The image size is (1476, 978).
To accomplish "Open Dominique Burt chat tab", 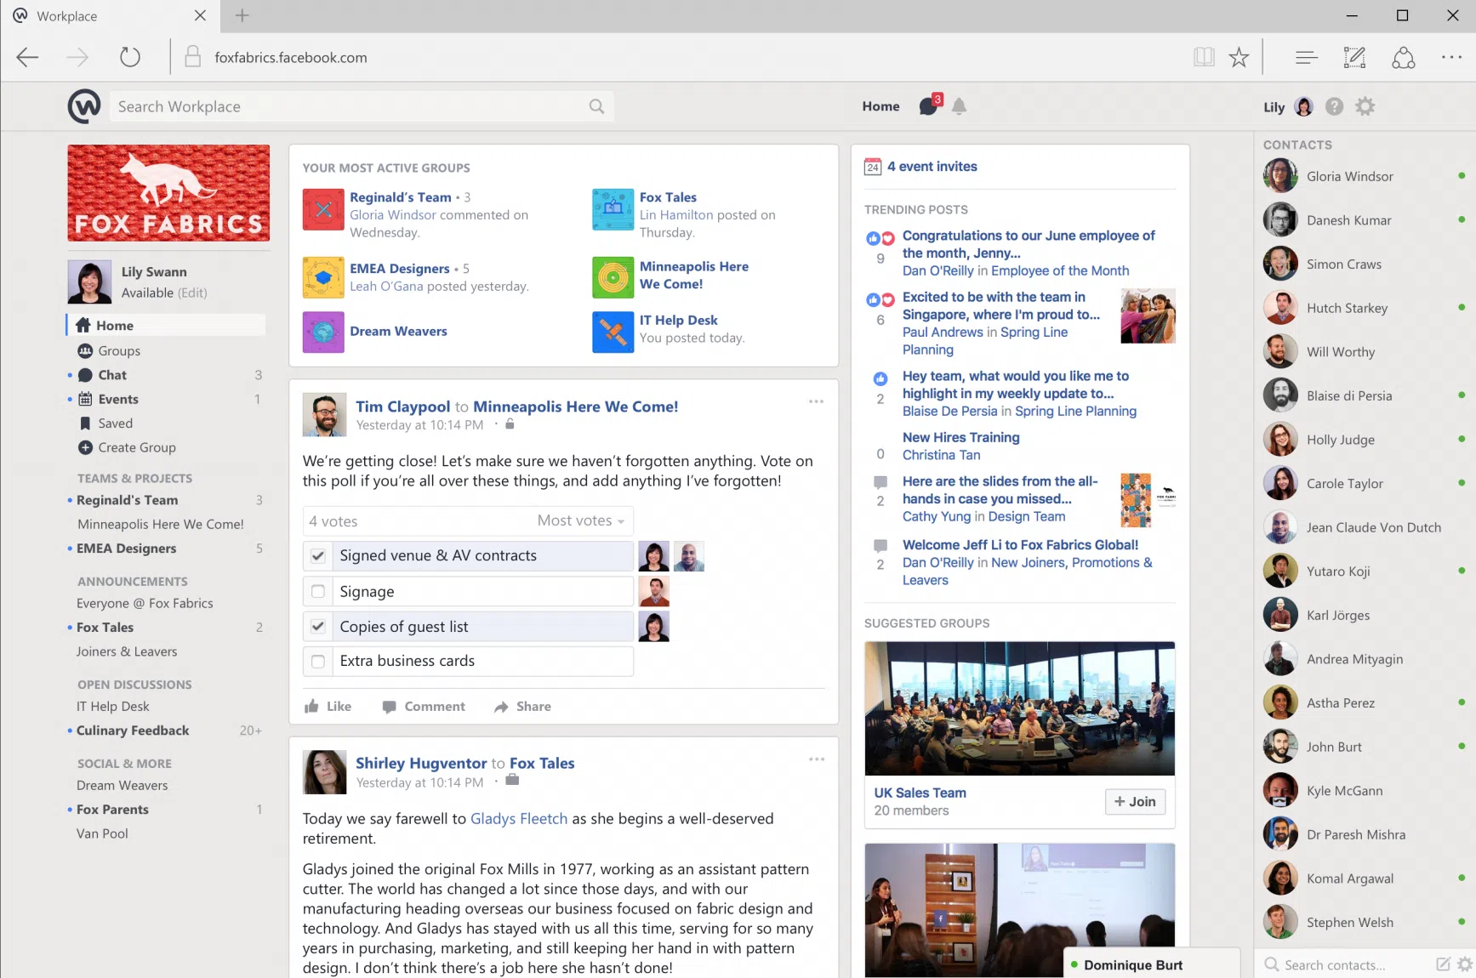I will tap(1151, 964).
